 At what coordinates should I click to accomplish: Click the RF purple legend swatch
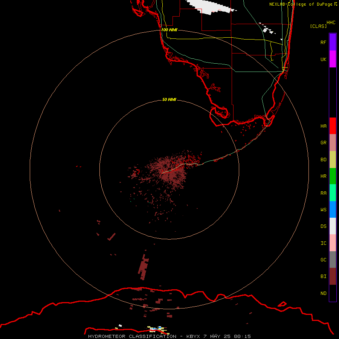click(x=333, y=42)
